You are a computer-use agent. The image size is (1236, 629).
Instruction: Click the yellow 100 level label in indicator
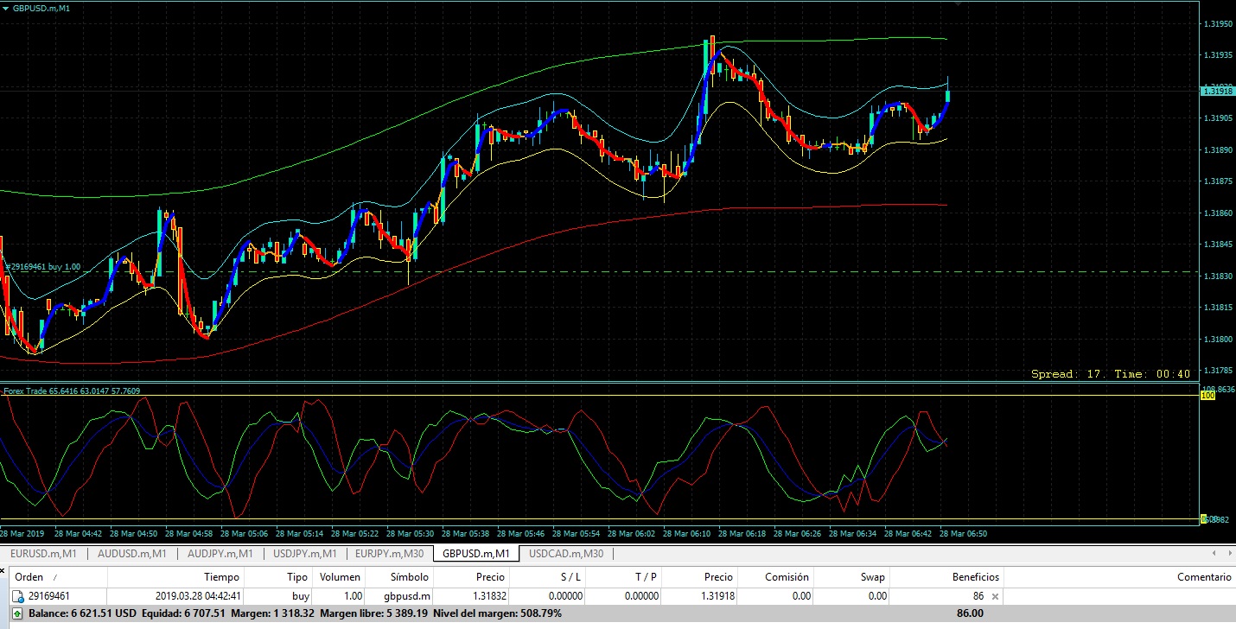point(1207,395)
